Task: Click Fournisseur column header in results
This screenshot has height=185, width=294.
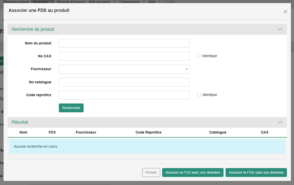Action: (86, 132)
